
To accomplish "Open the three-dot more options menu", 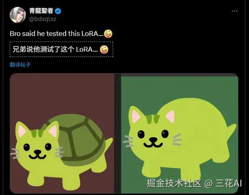I will tap(234, 11).
